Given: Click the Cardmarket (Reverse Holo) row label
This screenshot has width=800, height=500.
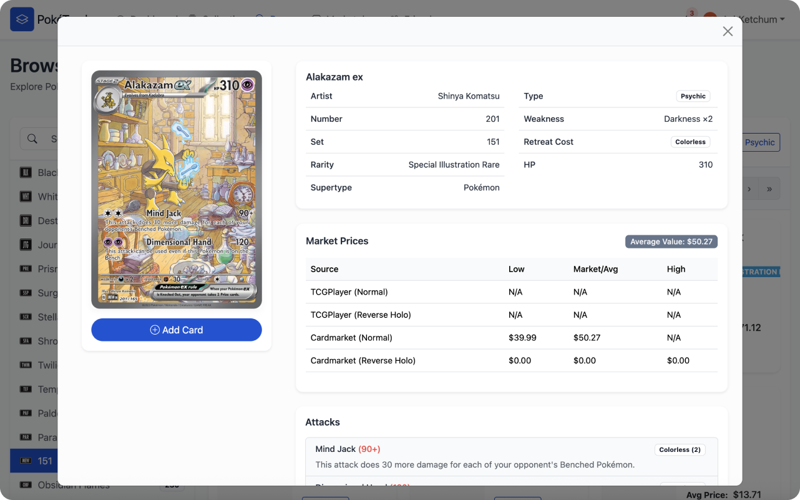Looking at the screenshot, I should pyautogui.click(x=363, y=360).
